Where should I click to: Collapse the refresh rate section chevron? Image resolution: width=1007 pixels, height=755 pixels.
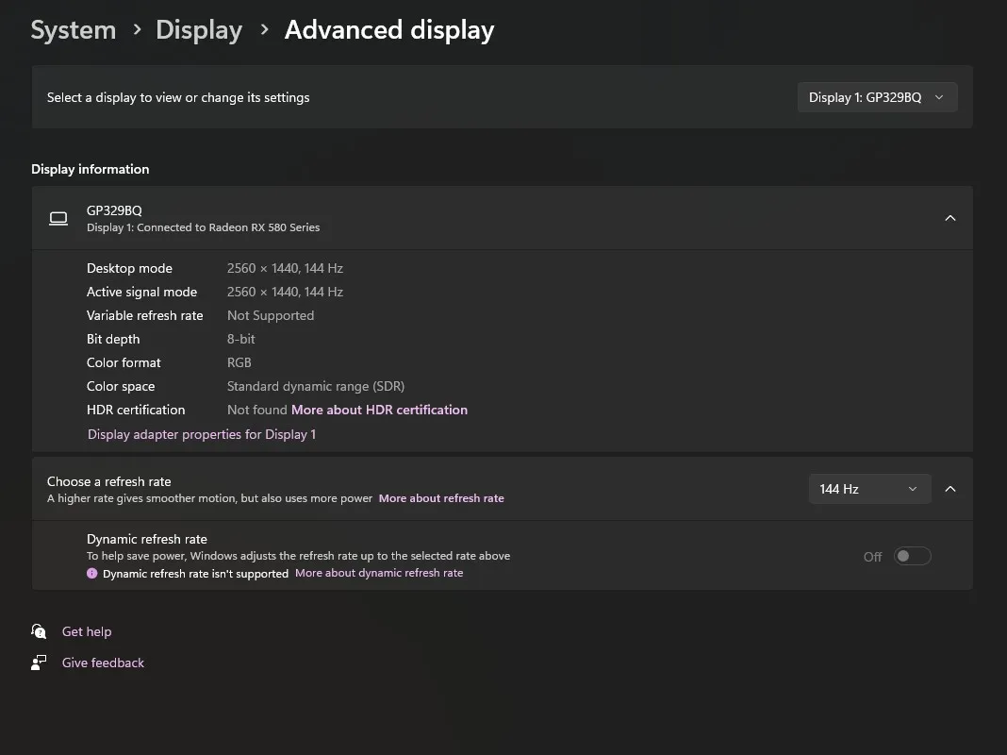pos(949,489)
